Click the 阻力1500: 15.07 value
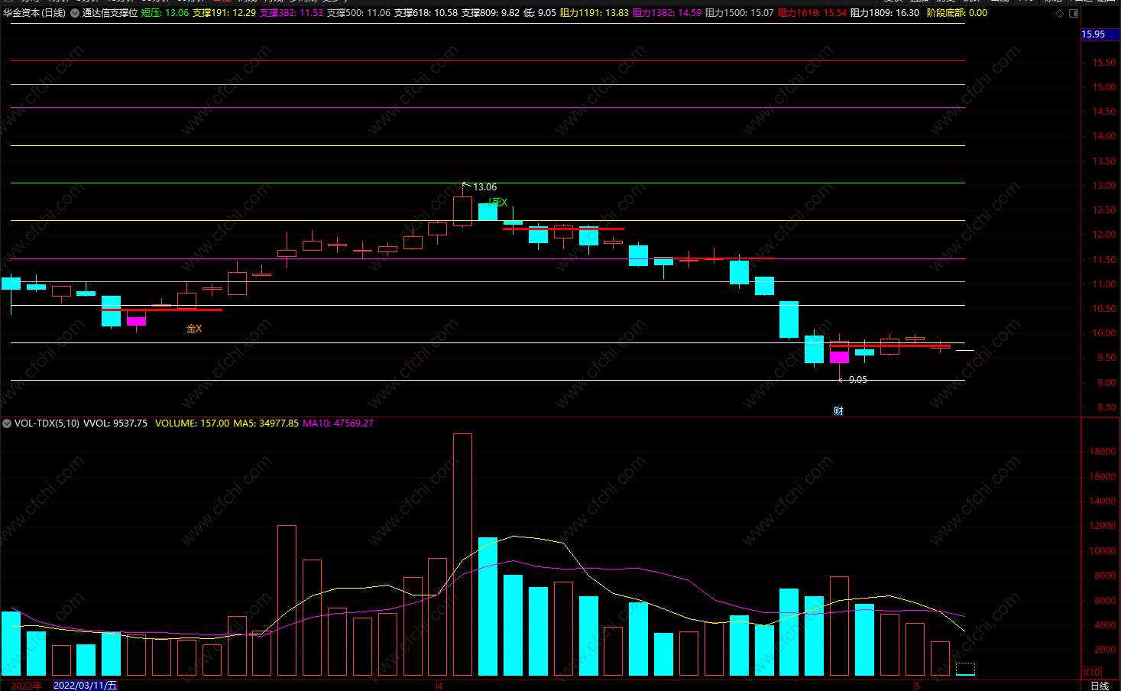This screenshot has height=691, width=1121. pos(739,13)
